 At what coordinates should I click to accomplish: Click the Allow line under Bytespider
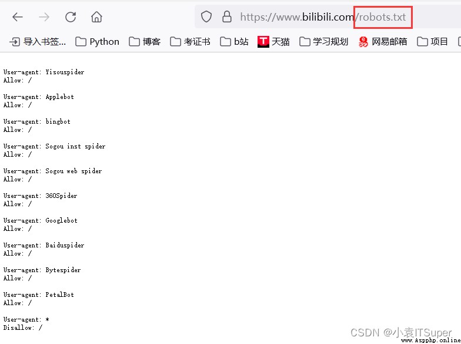pyautogui.click(x=18, y=278)
